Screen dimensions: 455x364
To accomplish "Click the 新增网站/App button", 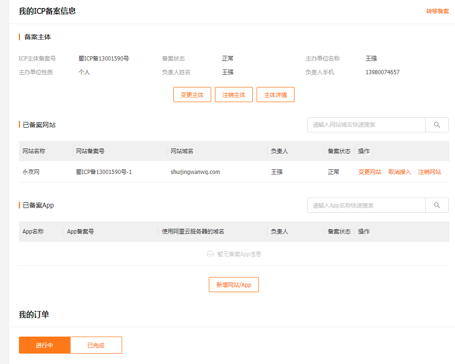I will pos(233,285).
